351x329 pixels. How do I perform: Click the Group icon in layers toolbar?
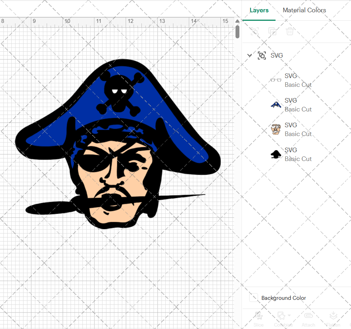[x=255, y=31]
